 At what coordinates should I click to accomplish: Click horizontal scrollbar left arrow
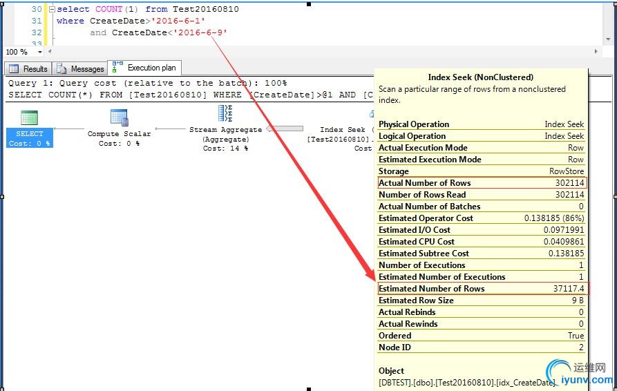pyautogui.click(x=50, y=52)
